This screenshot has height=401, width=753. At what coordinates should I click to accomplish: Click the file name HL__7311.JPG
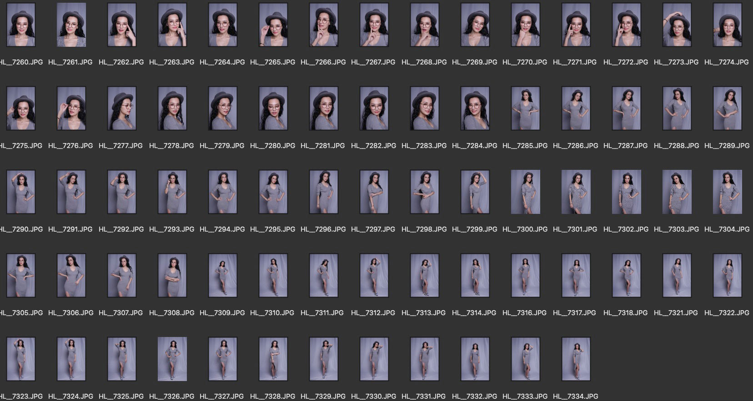tap(322, 313)
